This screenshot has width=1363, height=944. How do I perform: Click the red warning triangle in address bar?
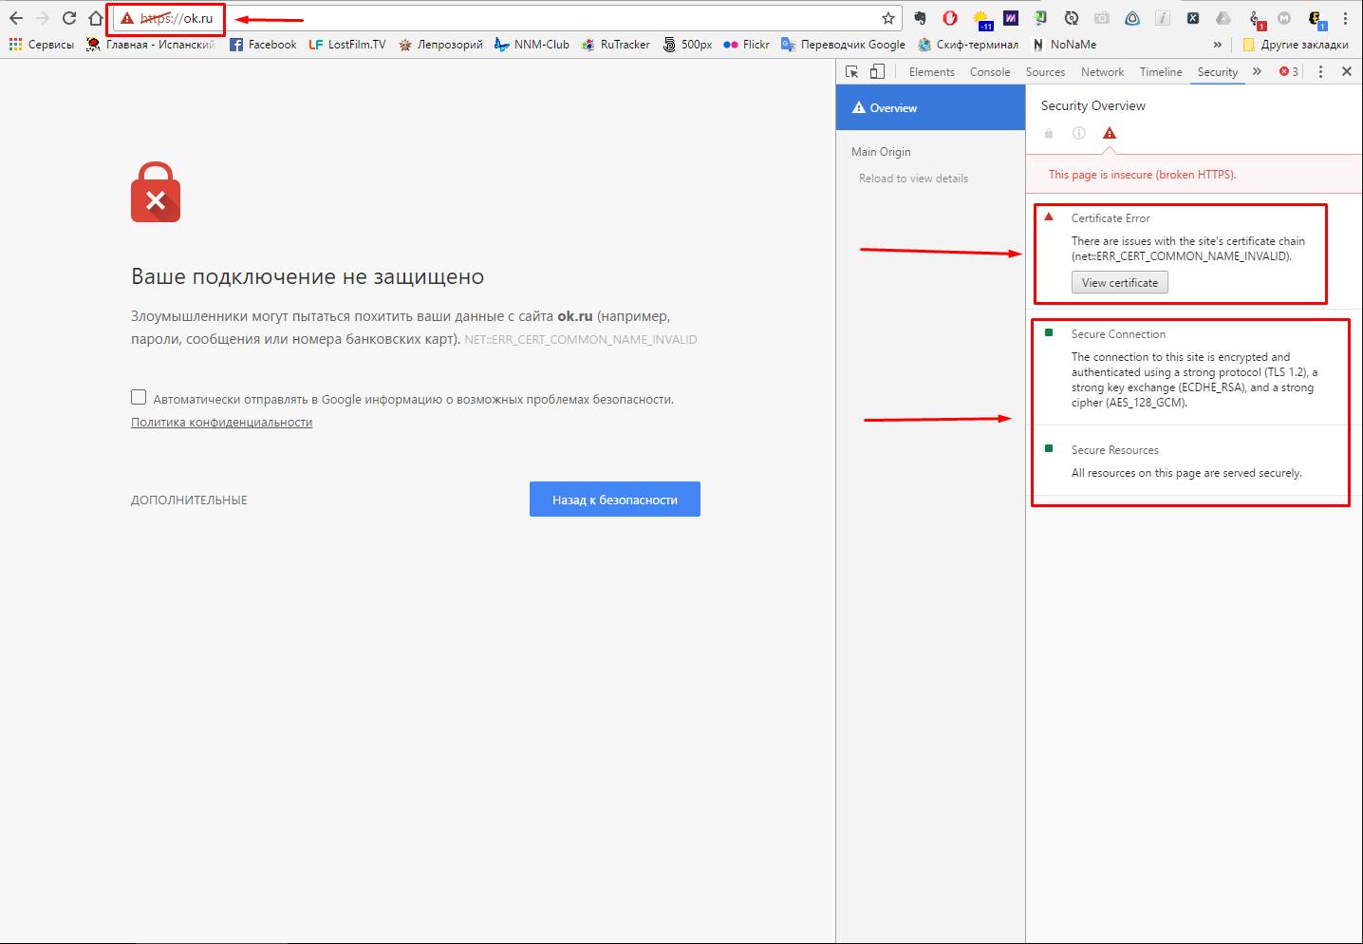click(127, 18)
